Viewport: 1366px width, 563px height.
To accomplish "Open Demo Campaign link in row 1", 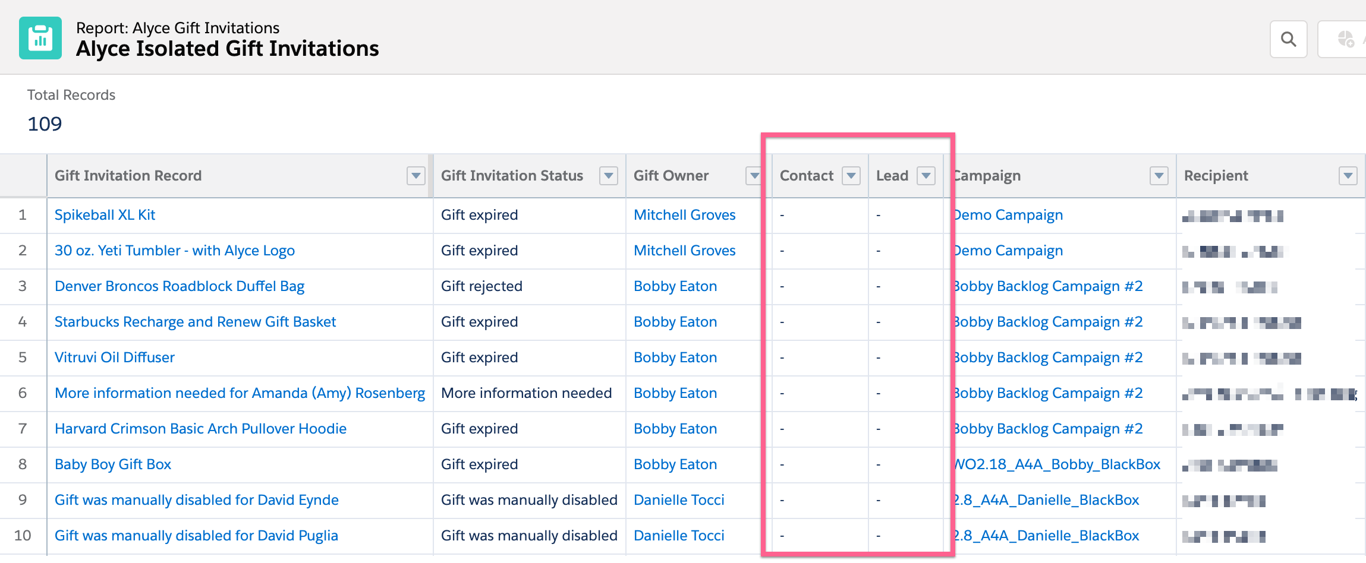I will coord(1008,215).
